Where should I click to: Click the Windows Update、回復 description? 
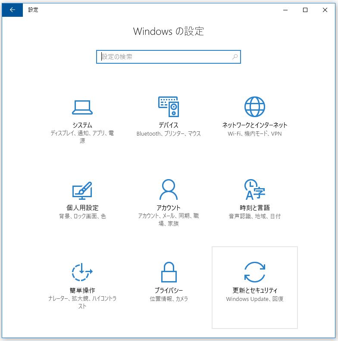click(255, 299)
